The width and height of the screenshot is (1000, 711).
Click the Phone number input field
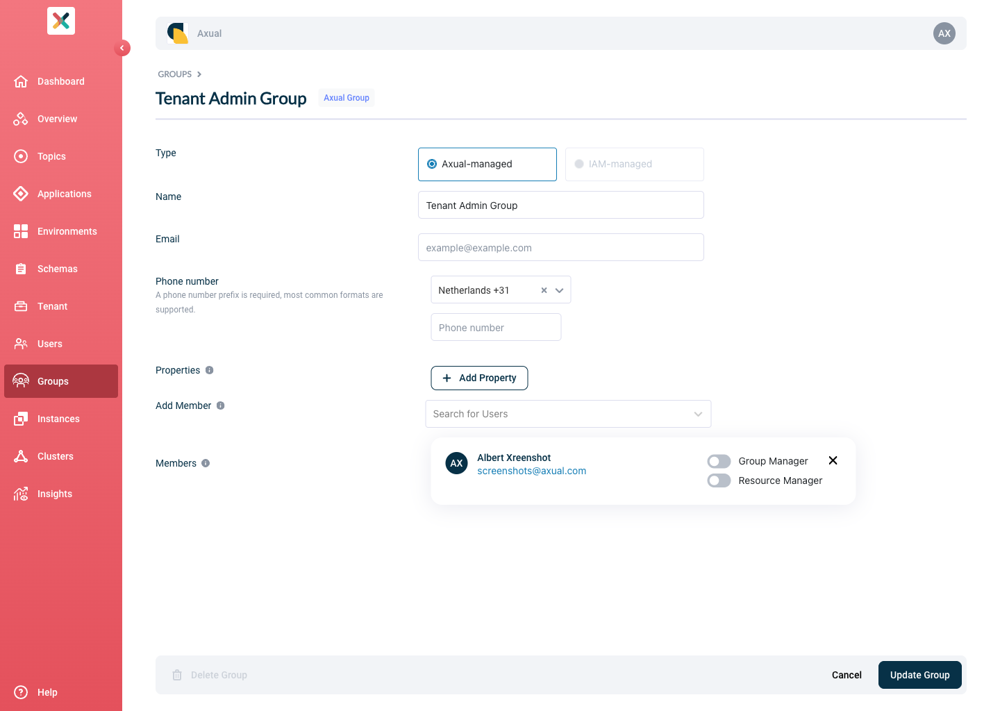point(496,327)
